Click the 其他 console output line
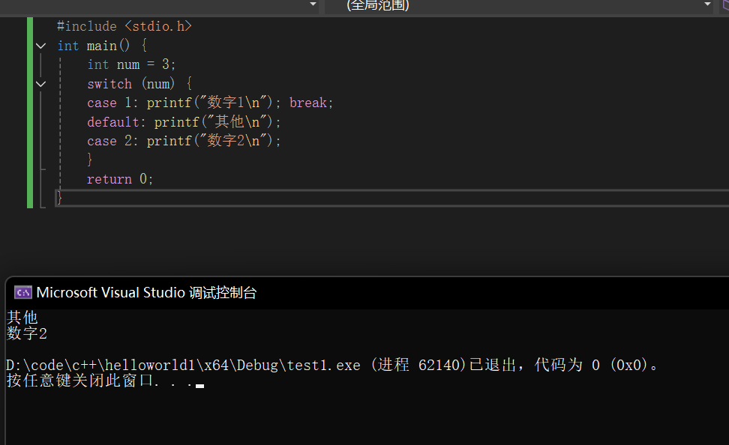 tap(22, 317)
